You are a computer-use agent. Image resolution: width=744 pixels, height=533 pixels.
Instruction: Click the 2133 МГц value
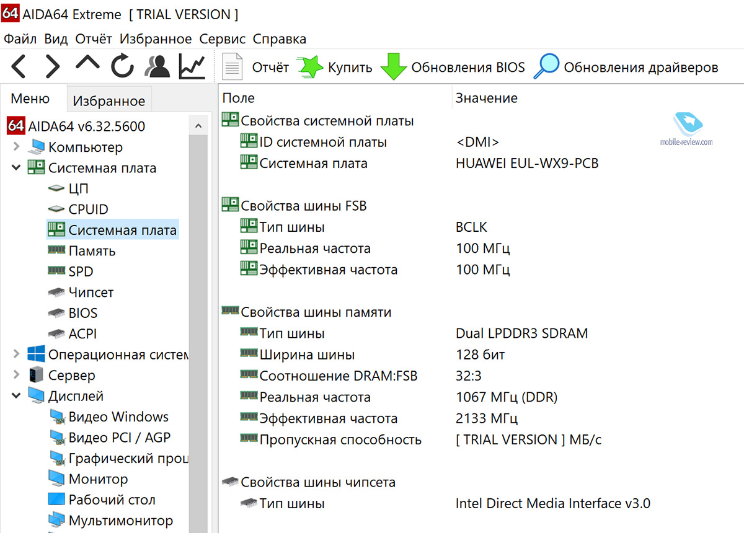pyautogui.click(x=487, y=418)
